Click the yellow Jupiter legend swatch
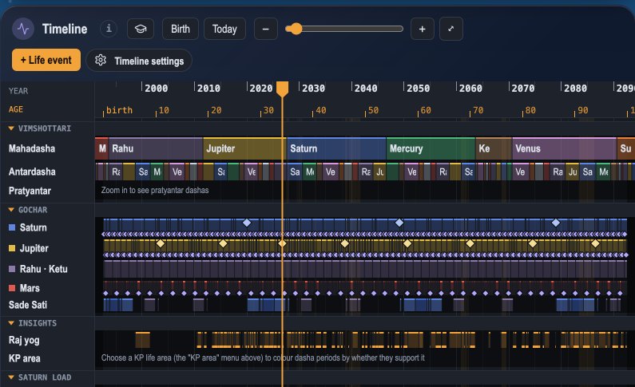The image size is (635, 387). (12, 248)
